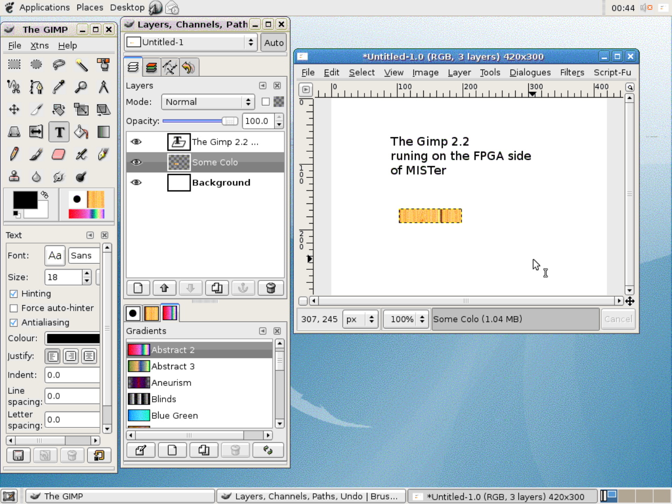Increase font size with stepper arrow
This screenshot has height=504, width=672.
(87, 273)
